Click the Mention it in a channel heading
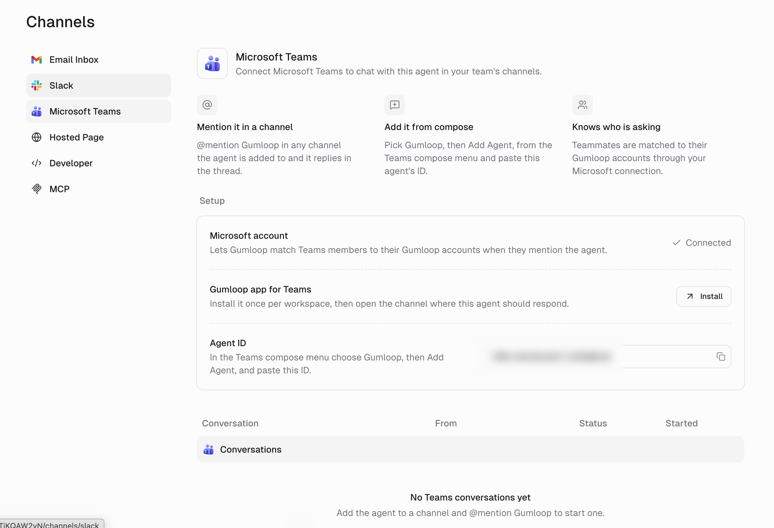 (245, 127)
